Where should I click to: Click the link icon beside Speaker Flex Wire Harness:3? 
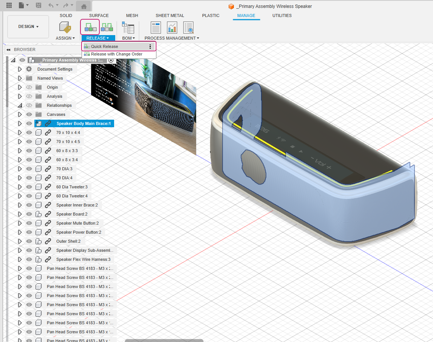pos(48,260)
